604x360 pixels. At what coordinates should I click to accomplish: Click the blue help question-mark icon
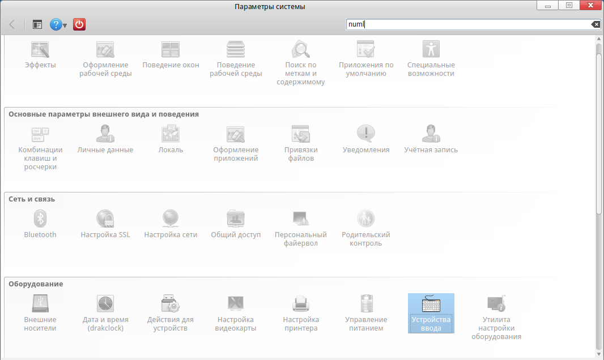tap(56, 24)
